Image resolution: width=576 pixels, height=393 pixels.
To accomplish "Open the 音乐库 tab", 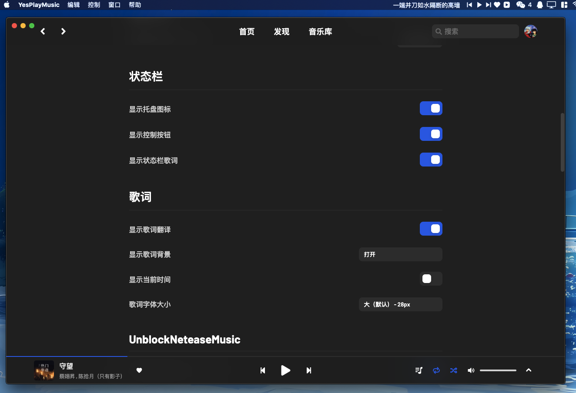I will click(320, 31).
